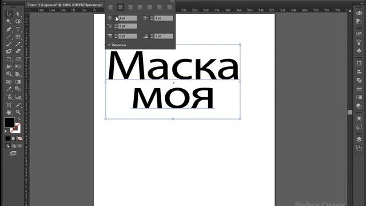Justify with last line aligned right
The width and height of the screenshot is (366, 206).
(160, 7)
